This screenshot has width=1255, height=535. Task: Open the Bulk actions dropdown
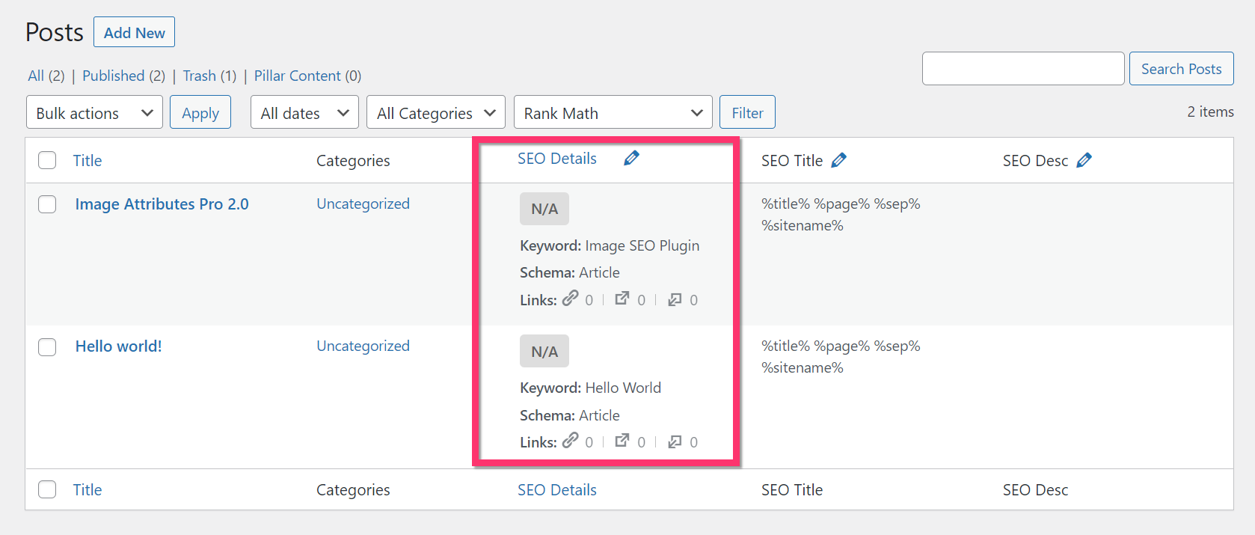94,113
